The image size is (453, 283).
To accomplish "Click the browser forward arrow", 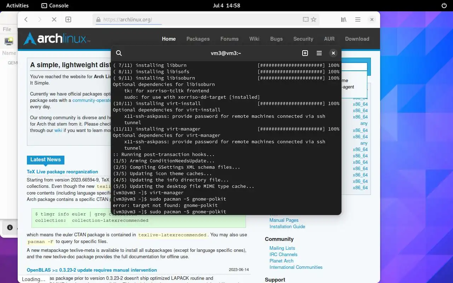I will [x=40, y=20].
